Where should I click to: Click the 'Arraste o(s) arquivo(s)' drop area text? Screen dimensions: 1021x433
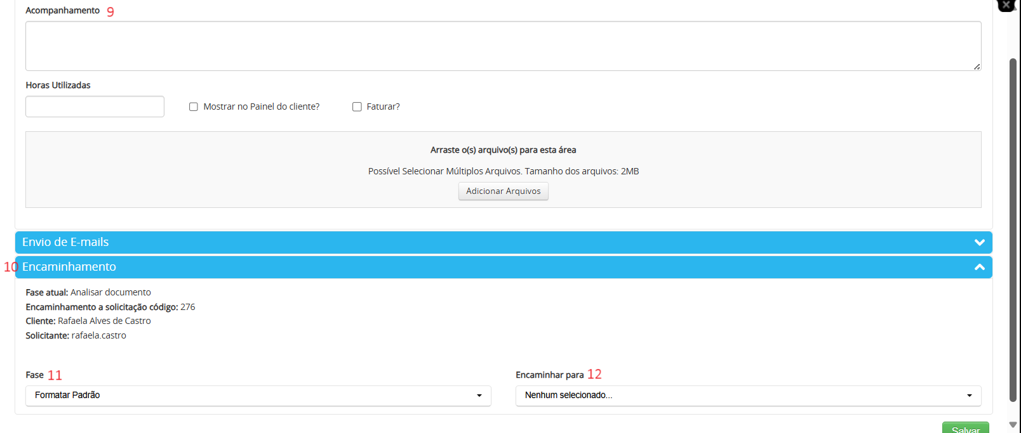(x=503, y=150)
